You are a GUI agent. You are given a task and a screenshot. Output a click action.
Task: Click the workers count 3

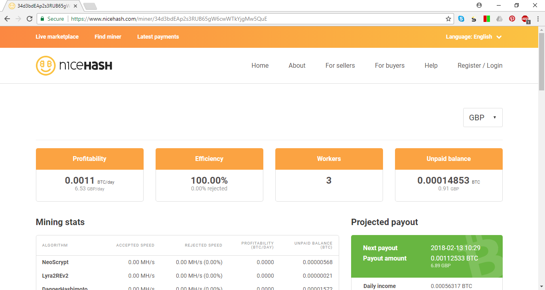click(x=329, y=180)
